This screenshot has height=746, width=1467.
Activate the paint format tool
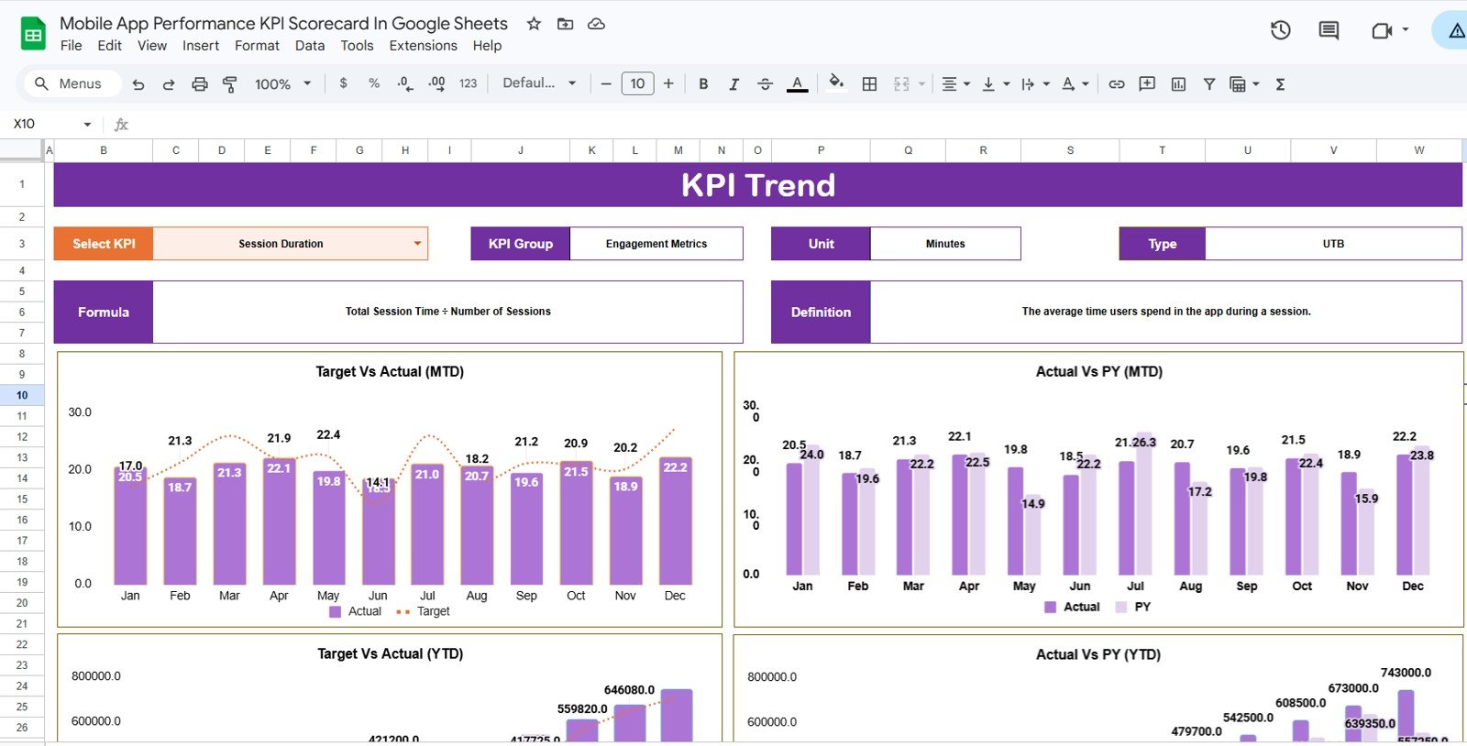(x=230, y=84)
